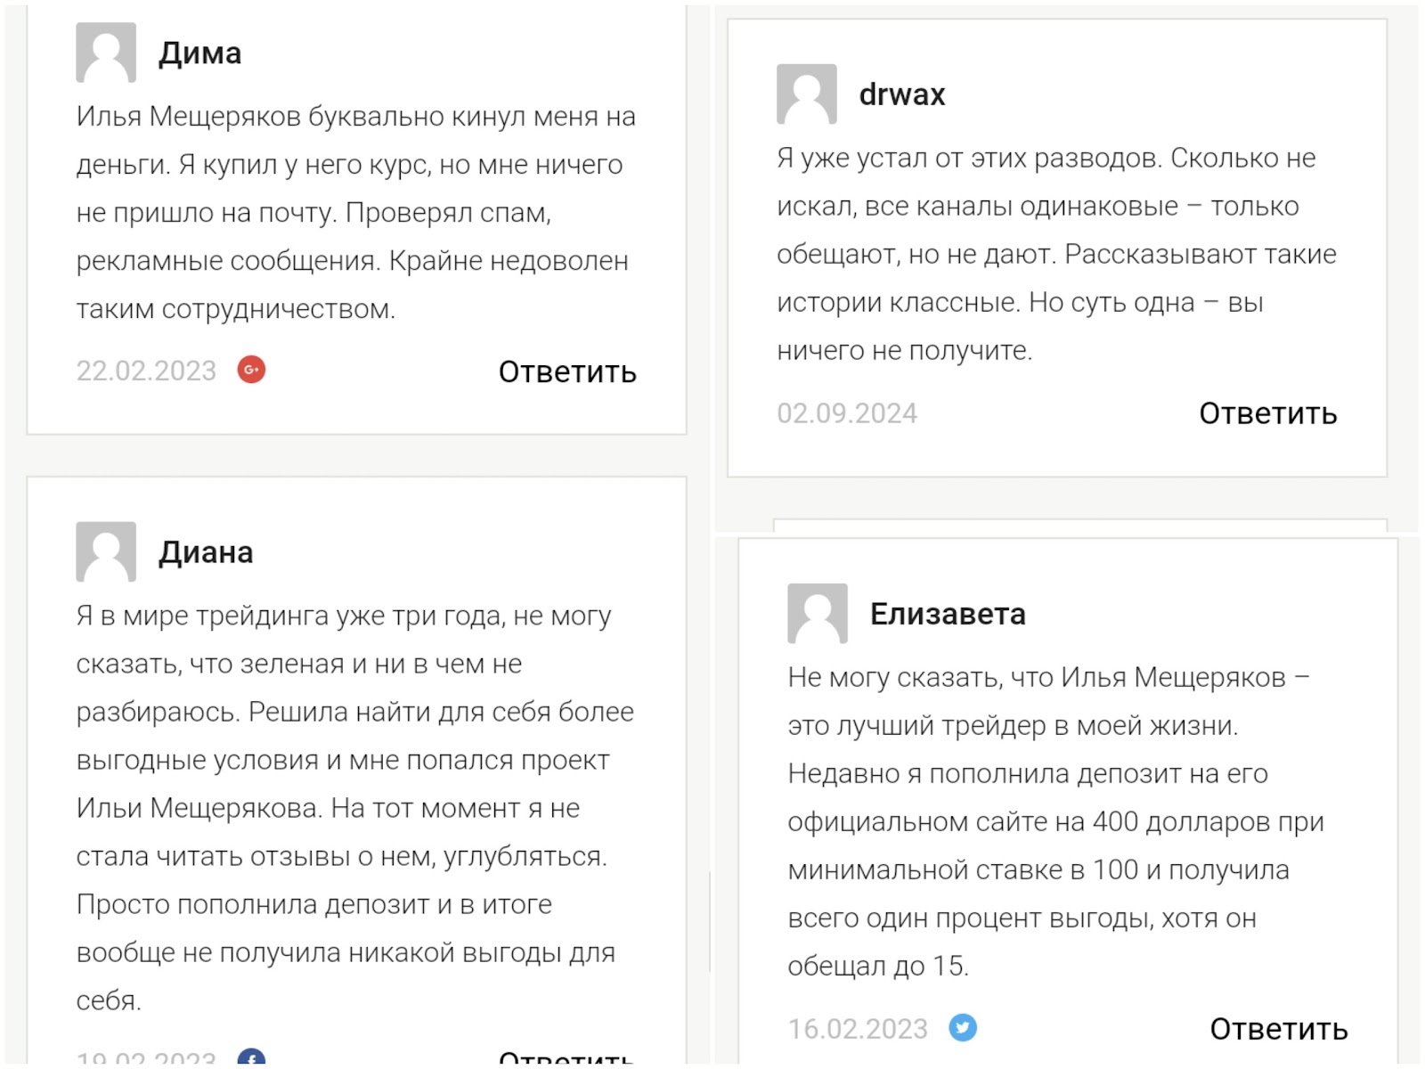Click the Google Plus icon beside Дима's date

pyautogui.click(x=251, y=370)
